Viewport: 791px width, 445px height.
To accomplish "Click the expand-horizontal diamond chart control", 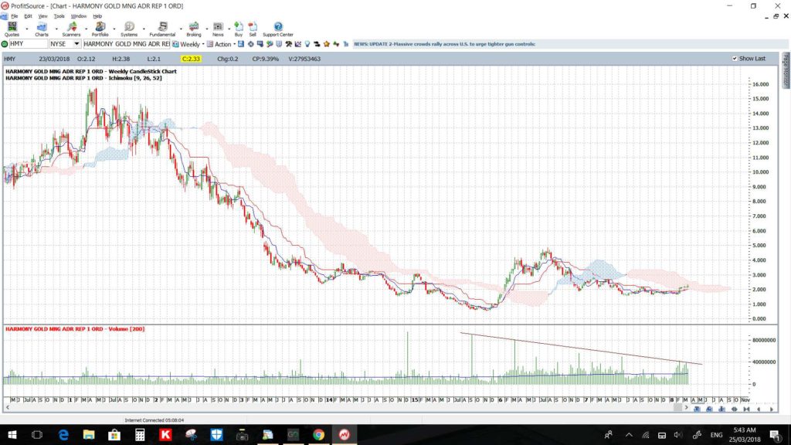I will click(734, 409).
